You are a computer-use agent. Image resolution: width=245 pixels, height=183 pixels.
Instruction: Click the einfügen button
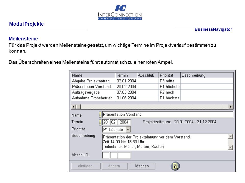pos(86,166)
